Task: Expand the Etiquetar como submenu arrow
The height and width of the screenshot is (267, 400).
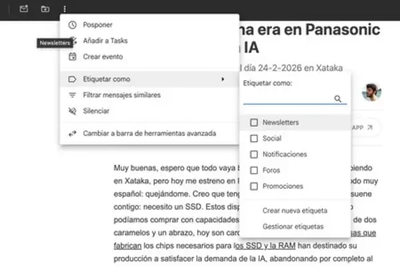Action: pos(223,79)
